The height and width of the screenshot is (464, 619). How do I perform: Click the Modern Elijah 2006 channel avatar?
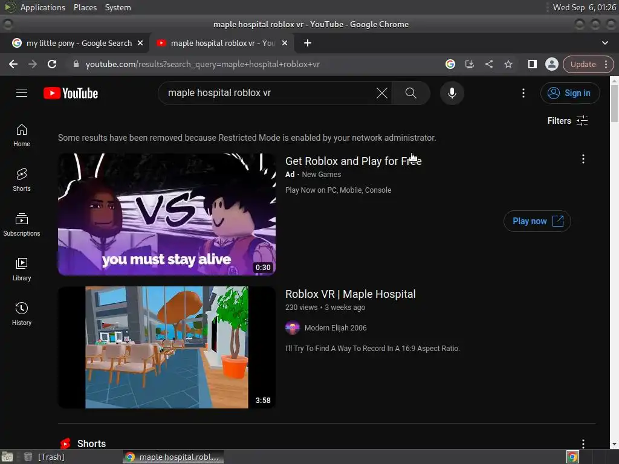coord(293,328)
